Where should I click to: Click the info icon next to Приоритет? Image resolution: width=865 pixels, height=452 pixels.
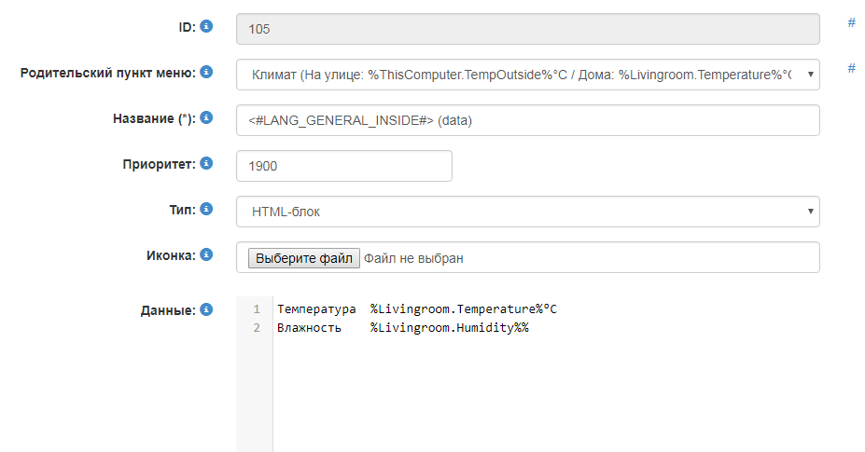(207, 163)
